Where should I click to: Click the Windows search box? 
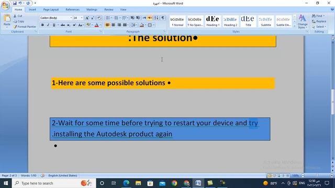click(x=54, y=183)
